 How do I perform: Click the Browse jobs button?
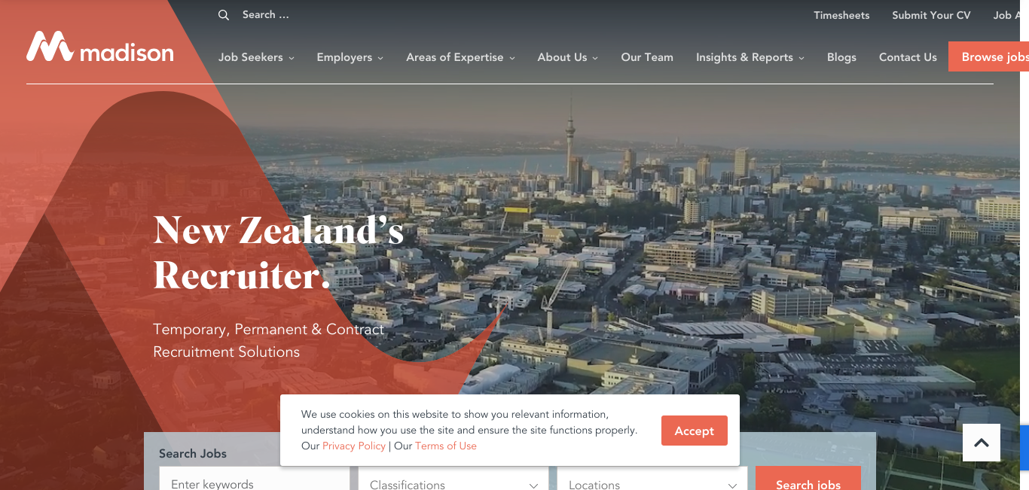click(988, 56)
